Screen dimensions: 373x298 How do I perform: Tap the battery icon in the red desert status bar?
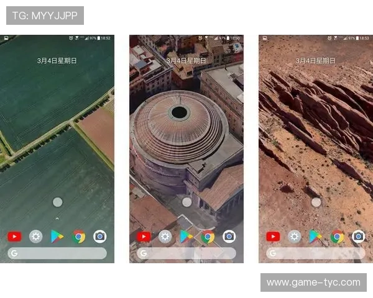(x=357, y=38)
